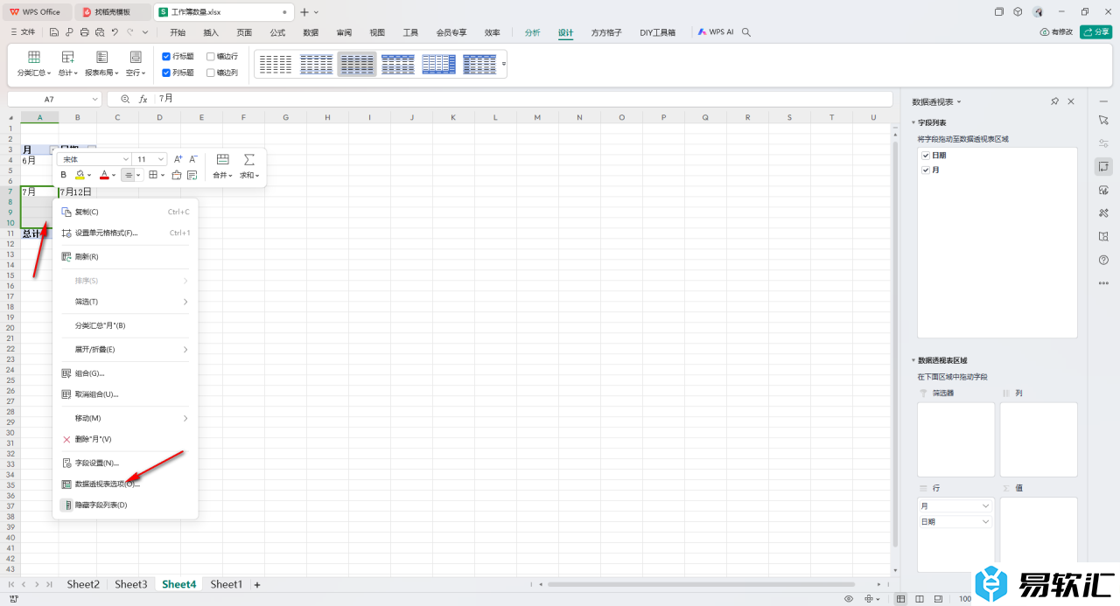Open 数据透视表选项(O) menu entry
Image resolution: width=1120 pixels, height=606 pixels.
(125, 484)
